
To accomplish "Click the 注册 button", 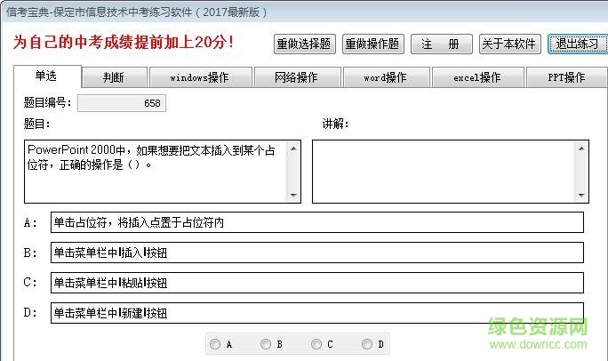I will (x=440, y=44).
